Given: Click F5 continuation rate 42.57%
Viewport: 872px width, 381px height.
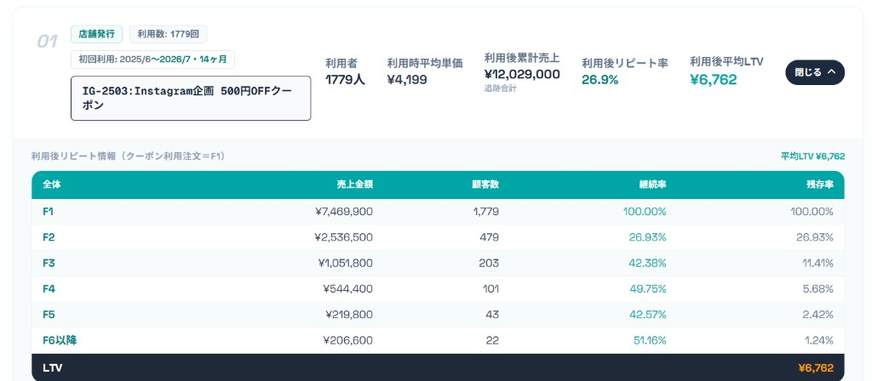Looking at the screenshot, I should pos(647,315).
